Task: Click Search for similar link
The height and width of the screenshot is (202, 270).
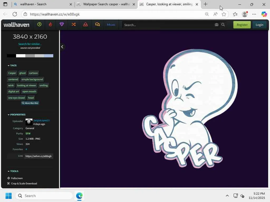Action: pos(30,44)
